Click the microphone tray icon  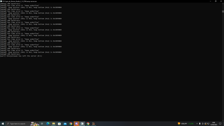(200, 124)
